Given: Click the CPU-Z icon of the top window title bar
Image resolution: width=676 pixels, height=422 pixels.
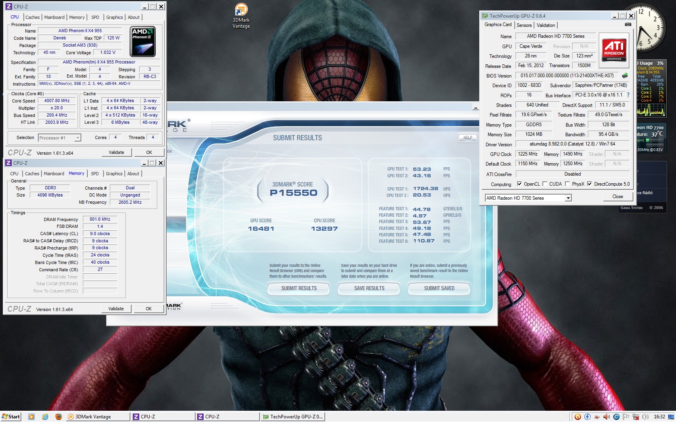Looking at the screenshot, I should click(x=8, y=6).
